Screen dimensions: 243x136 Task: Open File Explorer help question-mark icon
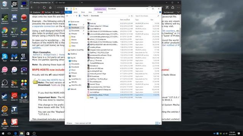point(160,12)
